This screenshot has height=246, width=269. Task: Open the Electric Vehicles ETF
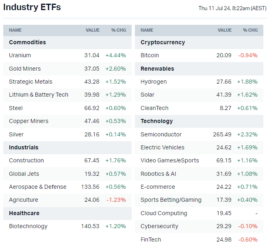[x=162, y=147]
